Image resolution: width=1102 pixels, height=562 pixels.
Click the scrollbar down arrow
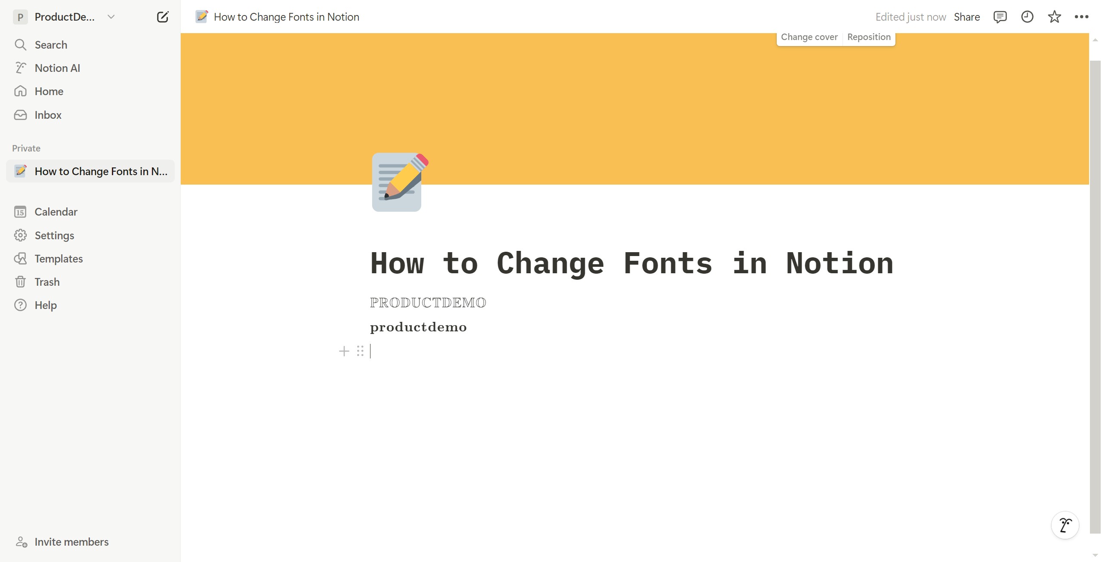[x=1095, y=556]
